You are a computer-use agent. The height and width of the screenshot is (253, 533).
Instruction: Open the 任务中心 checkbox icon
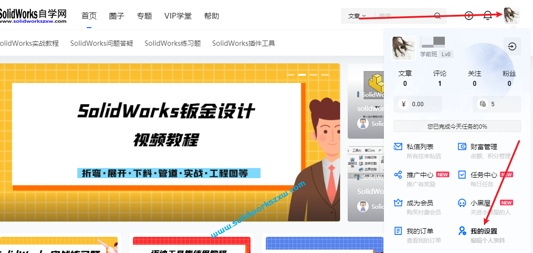[462, 175]
